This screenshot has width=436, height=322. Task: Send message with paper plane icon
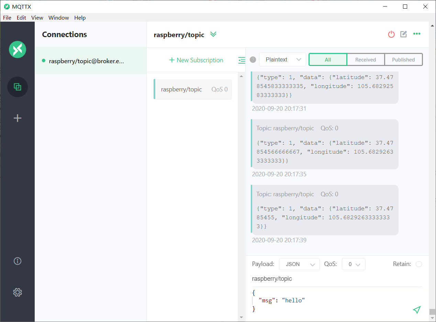pyautogui.click(x=417, y=310)
